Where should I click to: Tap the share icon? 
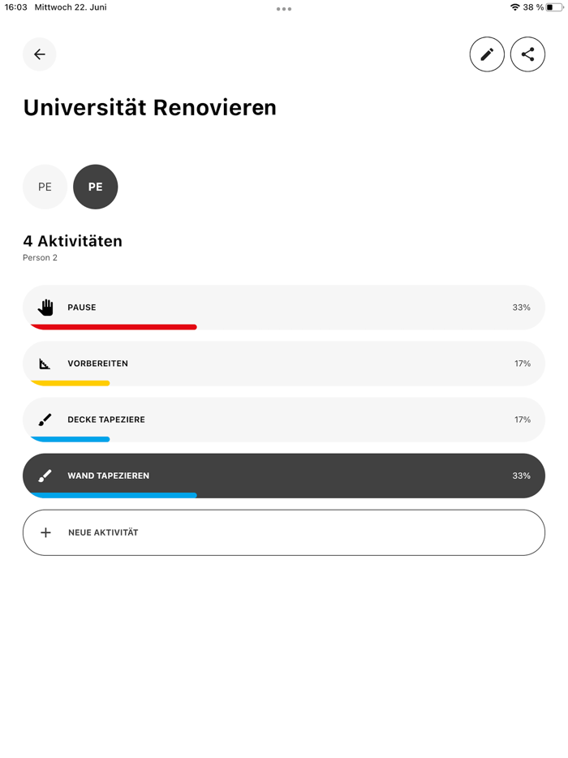(527, 54)
